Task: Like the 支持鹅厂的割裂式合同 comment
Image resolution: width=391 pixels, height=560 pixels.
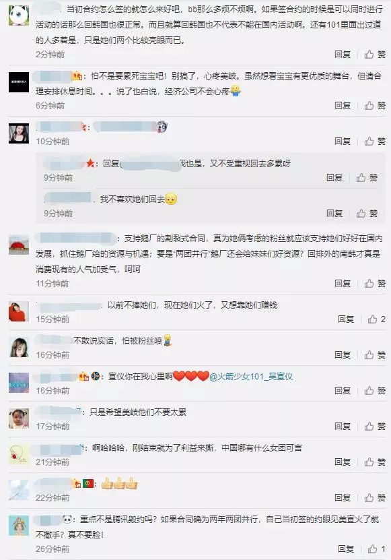Action: point(375,283)
